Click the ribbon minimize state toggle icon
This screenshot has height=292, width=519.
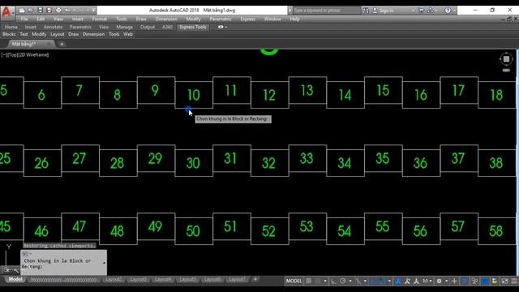pyautogui.click(x=221, y=27)
